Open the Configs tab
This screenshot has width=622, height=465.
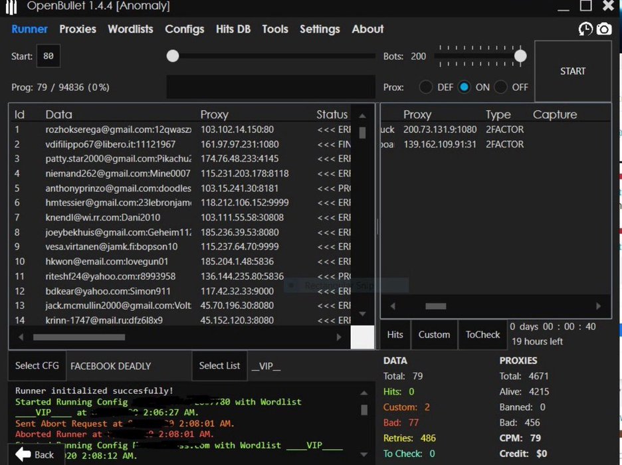185,29
